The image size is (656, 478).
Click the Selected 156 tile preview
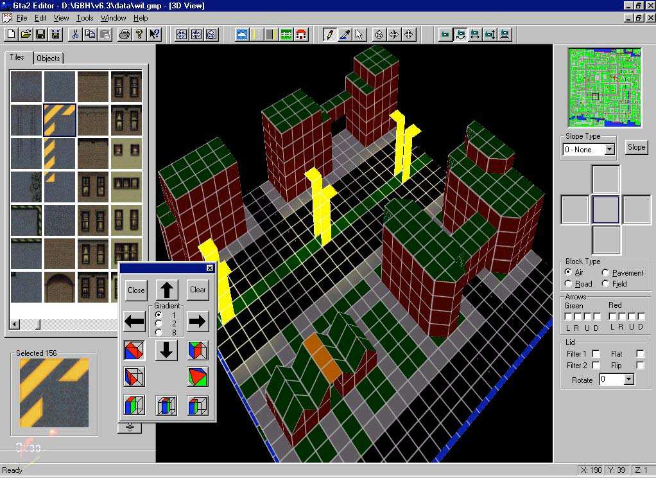point(54,393)
